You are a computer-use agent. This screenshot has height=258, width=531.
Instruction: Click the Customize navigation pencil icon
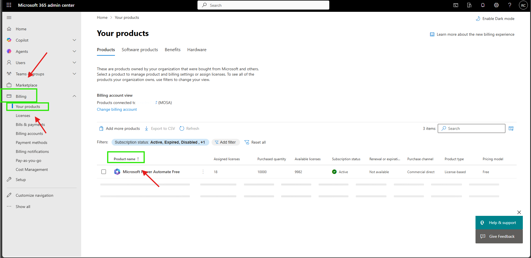pos(9,195)
